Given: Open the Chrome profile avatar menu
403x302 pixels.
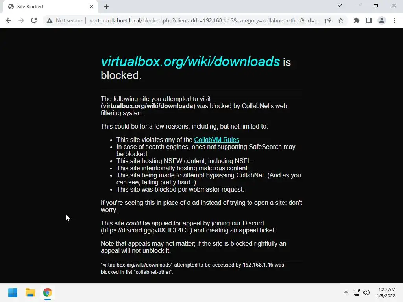Looking at the screenshot, I should click(382, 20).
